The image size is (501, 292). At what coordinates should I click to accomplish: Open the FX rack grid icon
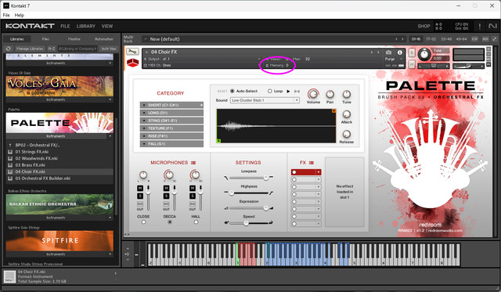312,163
